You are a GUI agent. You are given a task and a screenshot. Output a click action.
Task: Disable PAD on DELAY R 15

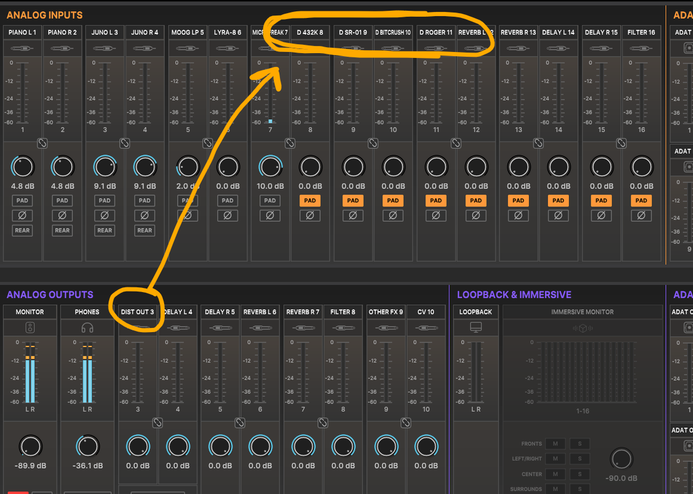(601, 200)
